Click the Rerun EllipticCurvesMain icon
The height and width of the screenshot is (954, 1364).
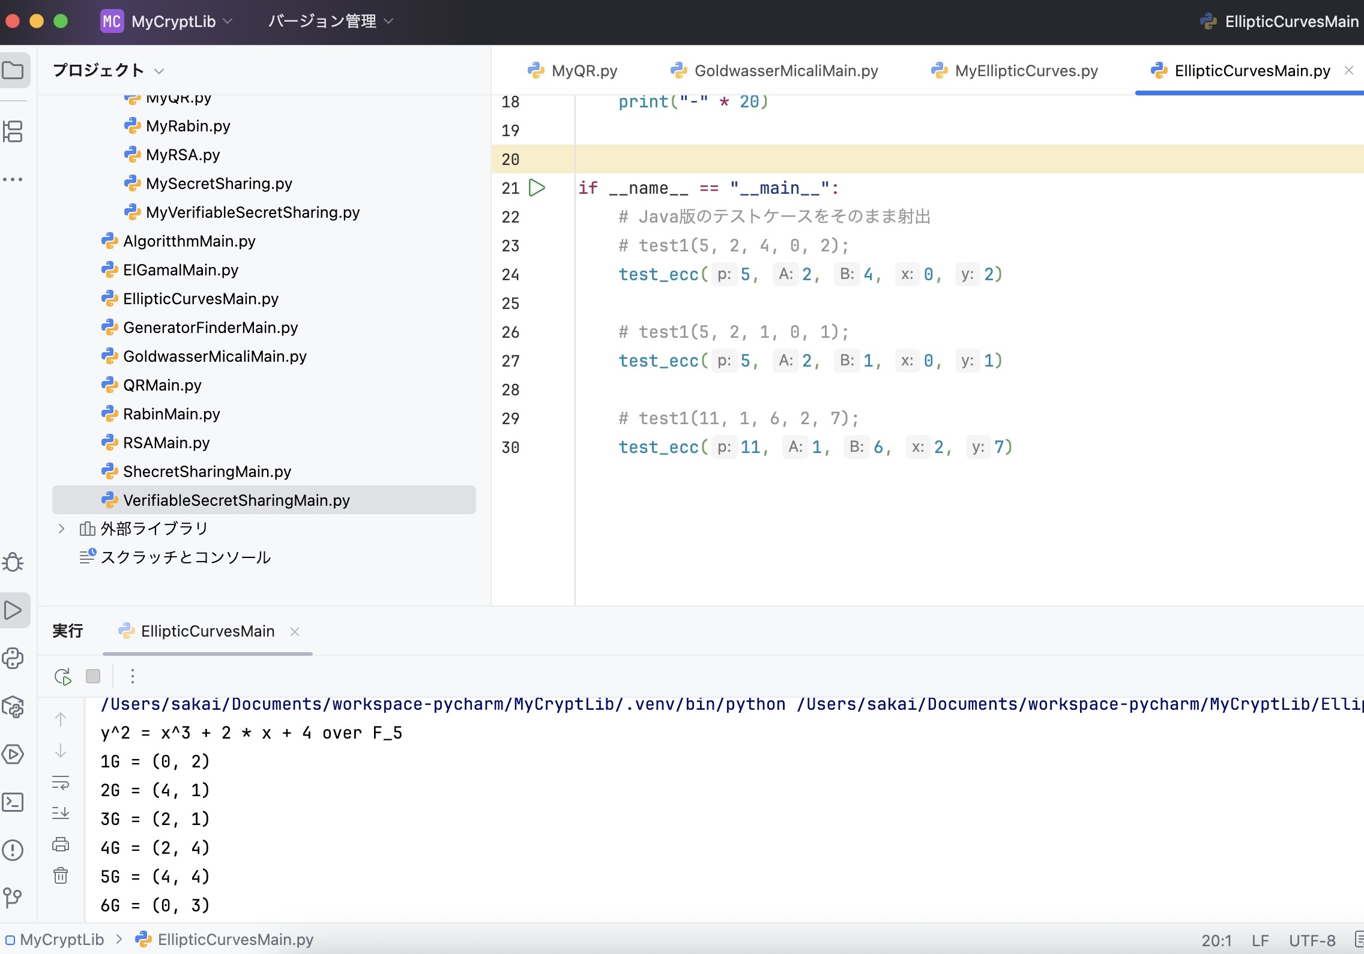[63, 676]
